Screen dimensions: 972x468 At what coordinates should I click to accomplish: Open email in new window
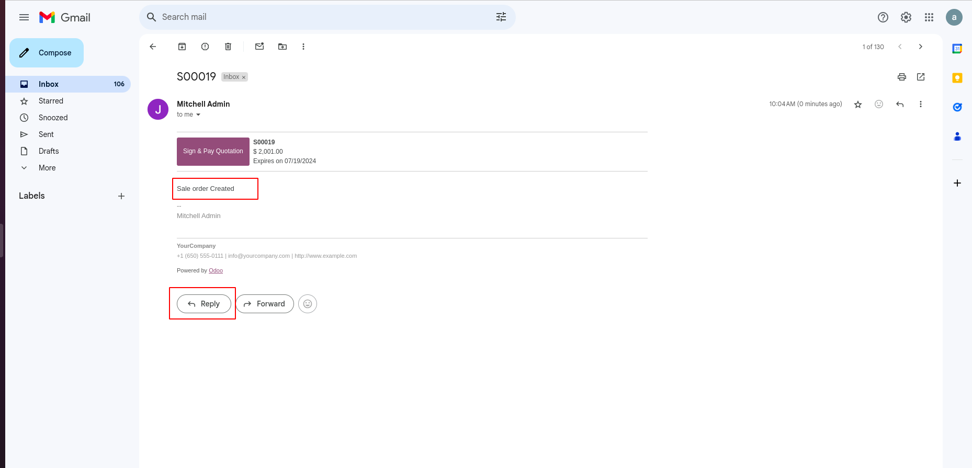pyautogui.click(x=921, y=77)
